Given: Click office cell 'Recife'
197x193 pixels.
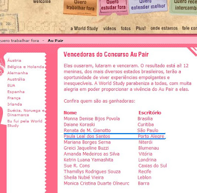Looking at the screenshot, I should click(145, 172).
